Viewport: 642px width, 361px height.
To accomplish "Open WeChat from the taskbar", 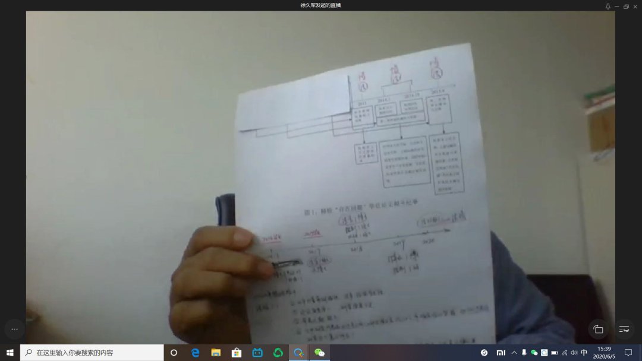I will pos(320,353).
